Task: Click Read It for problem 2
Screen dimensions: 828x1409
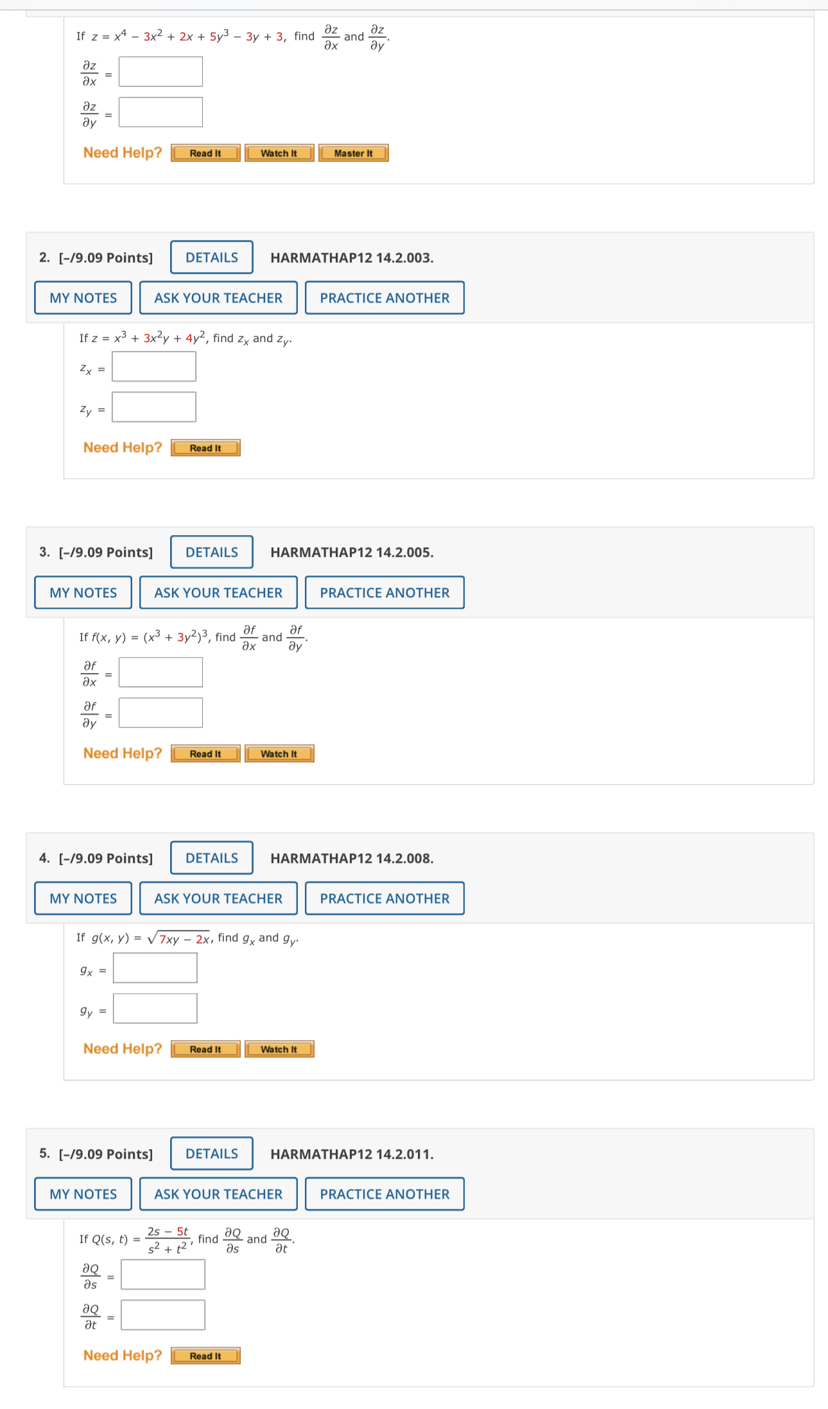Action: coord(205,447)
